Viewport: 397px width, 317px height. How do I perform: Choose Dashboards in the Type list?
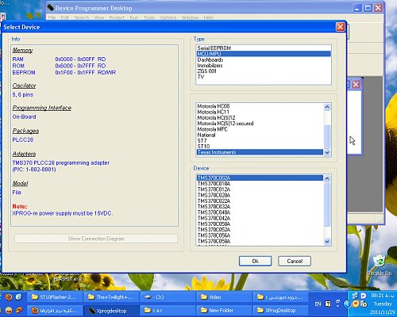point(264,59)
